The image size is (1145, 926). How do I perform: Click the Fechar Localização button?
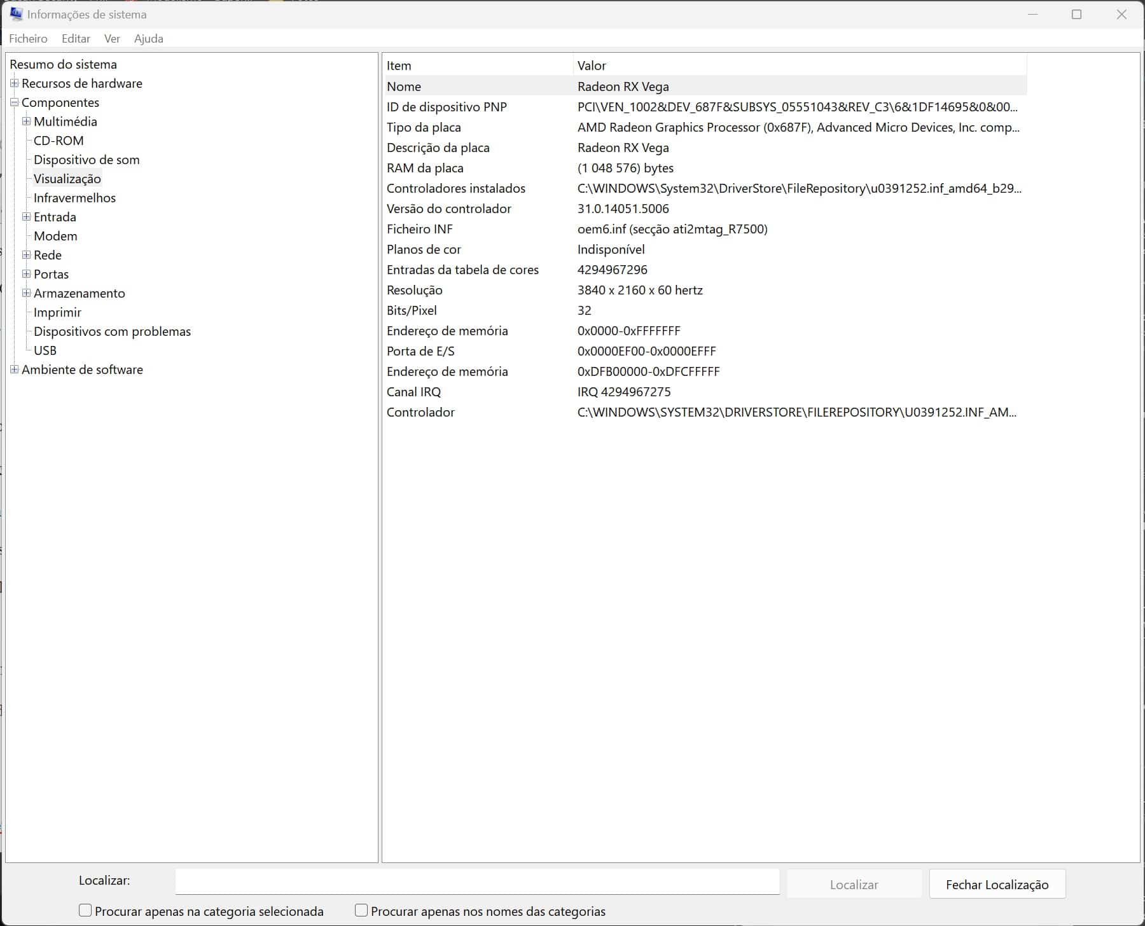click(x=997, y=884)
